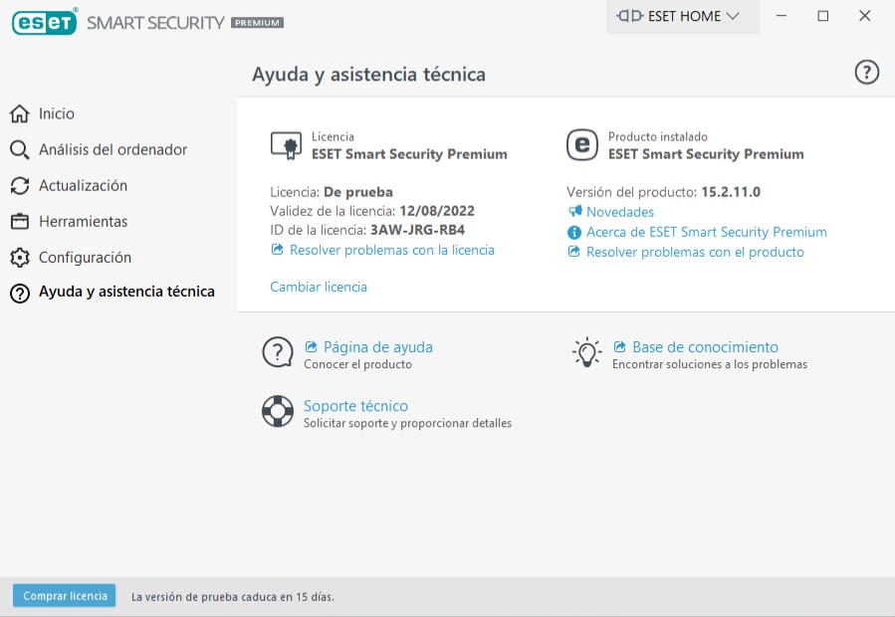Click the gear icon for Configuración
Viewport: 895px width, 617px height.
tap(19, 258)
